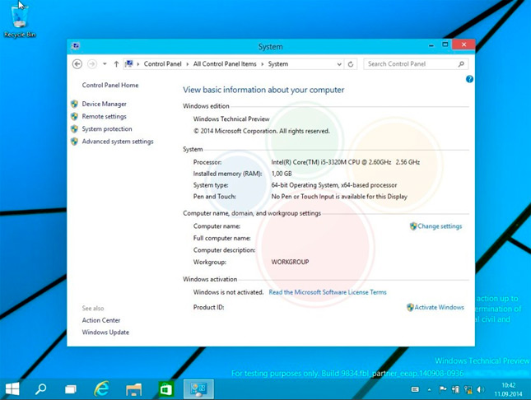Click the shield icon next to Change settings
531x400 pixels.
click(x=413, y=226)
